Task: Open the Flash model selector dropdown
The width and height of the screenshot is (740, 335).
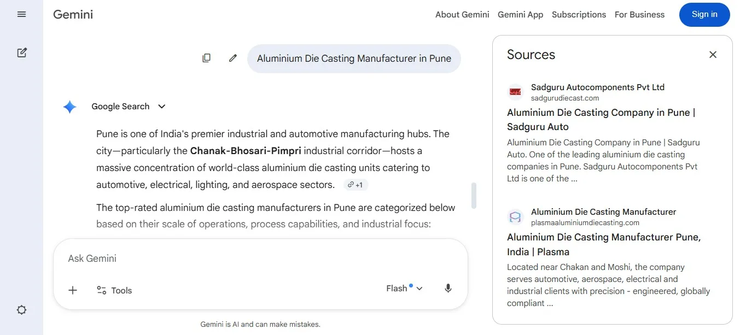Action: 405,289
